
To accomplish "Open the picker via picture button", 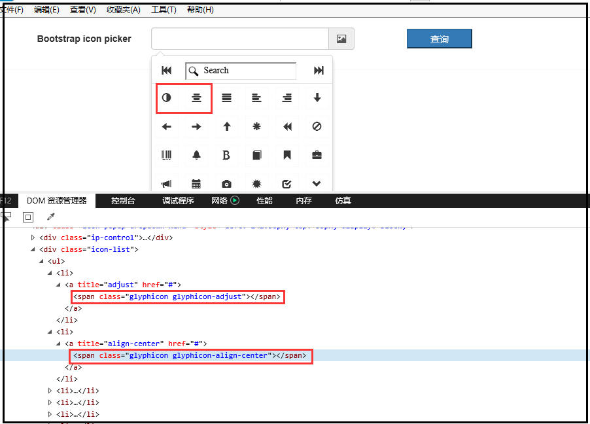I will coord(341,39).
